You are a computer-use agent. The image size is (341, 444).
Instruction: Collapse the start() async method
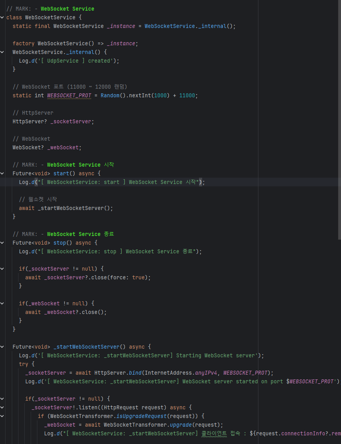coord(2,173)
